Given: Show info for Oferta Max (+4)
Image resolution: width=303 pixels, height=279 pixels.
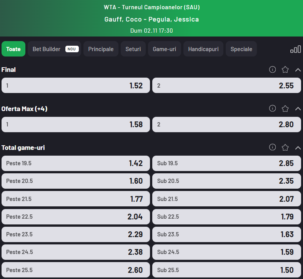Looking at the screenshot, I should click(273, 108).
